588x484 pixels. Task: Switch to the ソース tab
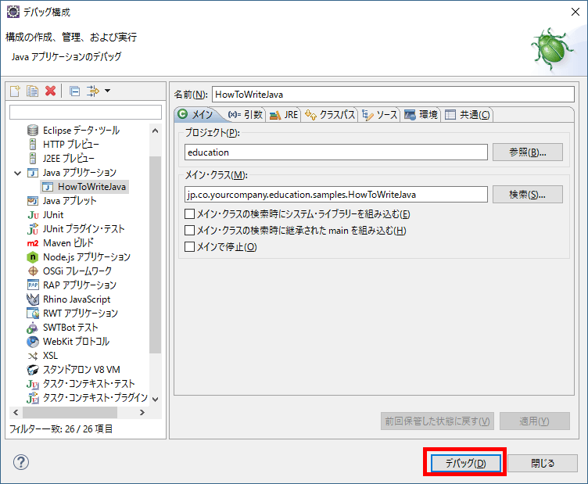pos(379,115)
